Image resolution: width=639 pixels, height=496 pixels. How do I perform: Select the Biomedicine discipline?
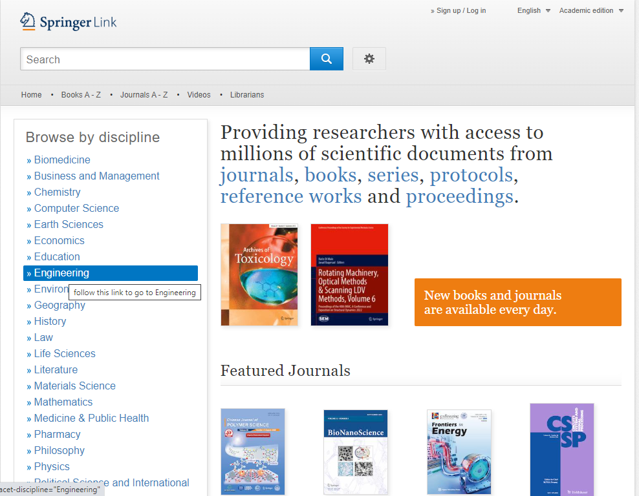pyautogui.click(x=62, y=160)
